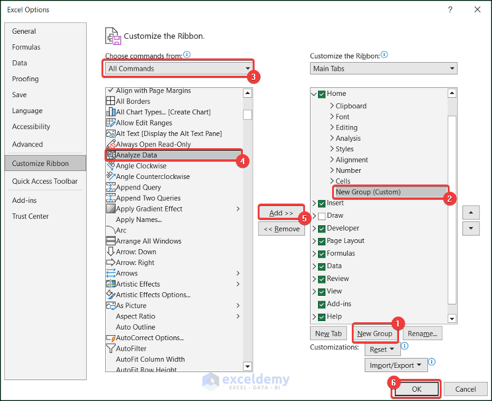Uncheck the Insert tab checkbox
This screenshot has width=492, height=401.
pos(321,204)
